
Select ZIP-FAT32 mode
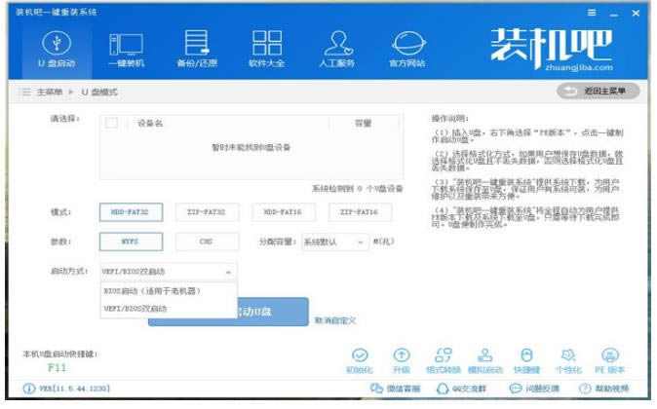[x=207, y=212]
